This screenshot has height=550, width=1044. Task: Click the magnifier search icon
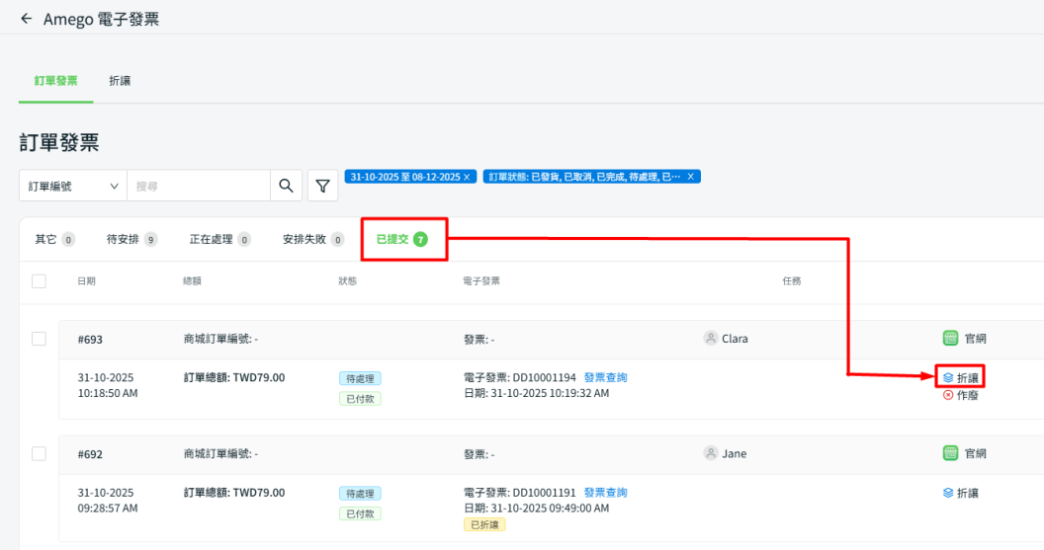pos(286,186)
